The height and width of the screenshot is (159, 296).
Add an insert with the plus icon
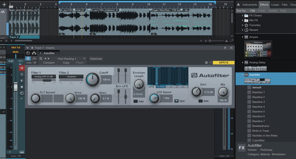(x=32, y=48)
